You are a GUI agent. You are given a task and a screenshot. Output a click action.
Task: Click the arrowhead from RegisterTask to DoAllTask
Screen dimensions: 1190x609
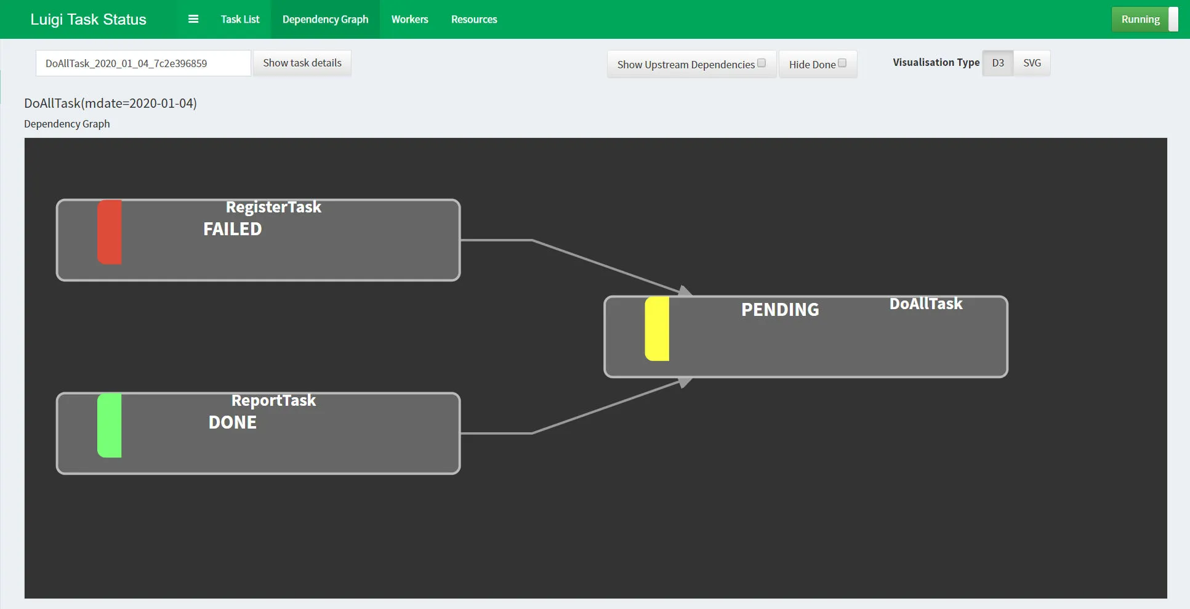[685, 291]
